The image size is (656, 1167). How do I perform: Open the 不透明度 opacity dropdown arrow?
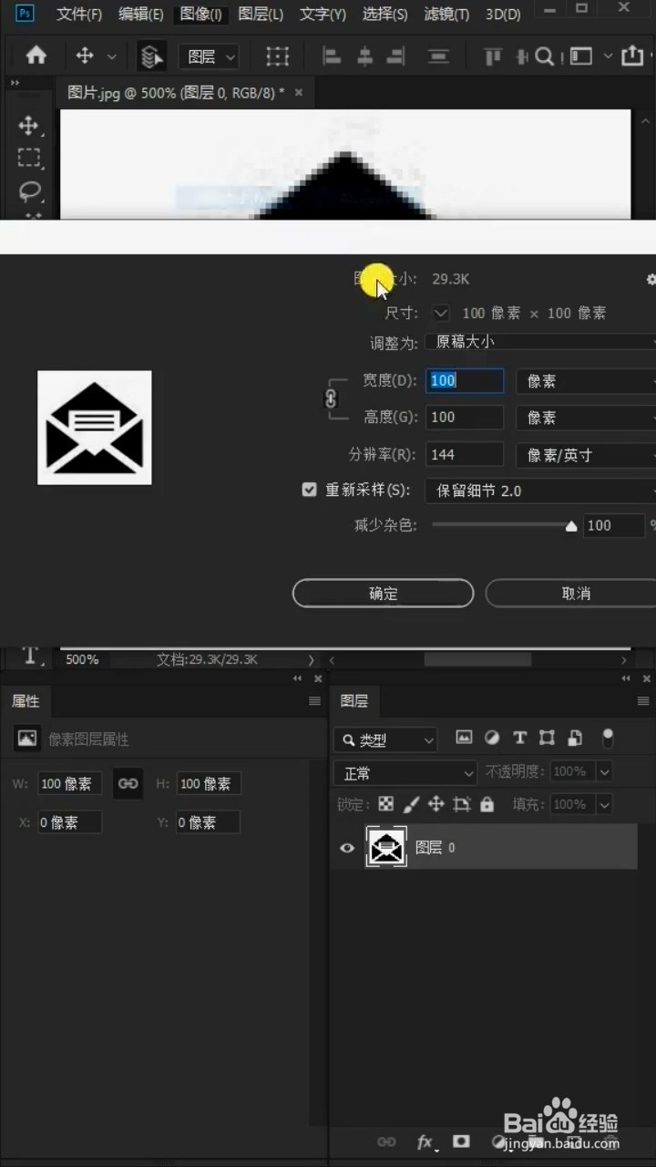coord(604,771)
